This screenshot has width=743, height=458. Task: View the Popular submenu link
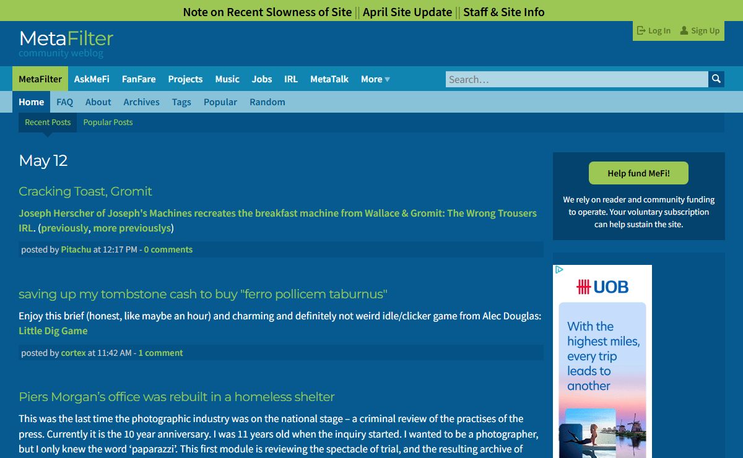coord(220,102)
